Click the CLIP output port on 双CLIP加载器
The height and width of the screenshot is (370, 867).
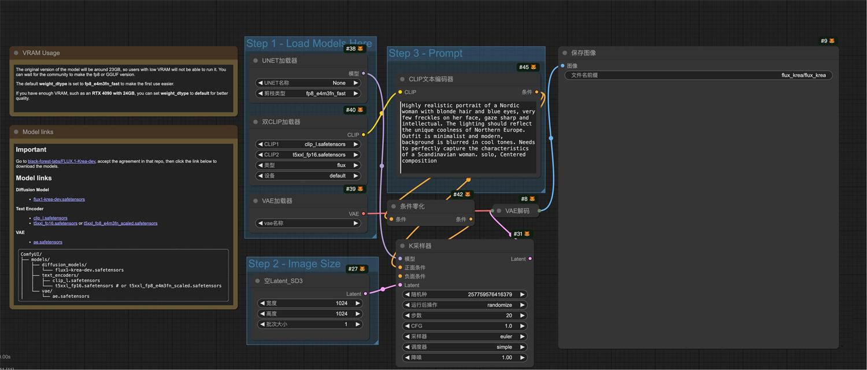tap(364, 135)
